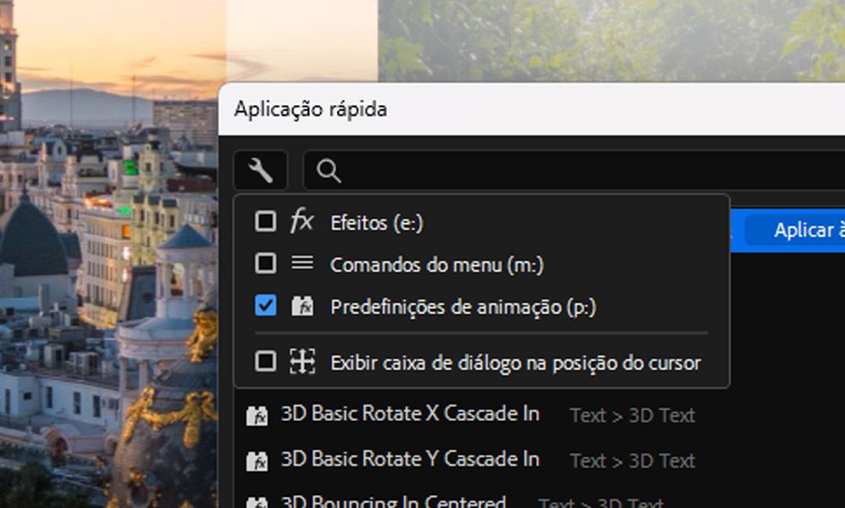Open the wrench settings menu
Image resolution: width=845 pixels, height=508 pixels.
click(260, 171)
